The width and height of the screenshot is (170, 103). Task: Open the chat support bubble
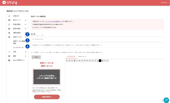tap(166, 100)
